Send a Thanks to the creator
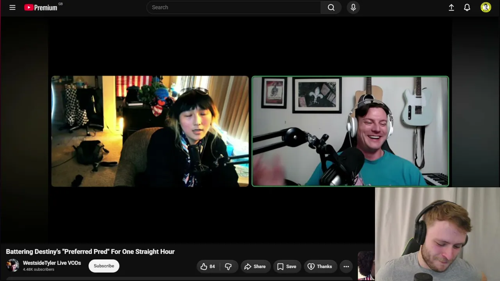The height and width of the screenshot is (281, 500). (x=320, y=267)
